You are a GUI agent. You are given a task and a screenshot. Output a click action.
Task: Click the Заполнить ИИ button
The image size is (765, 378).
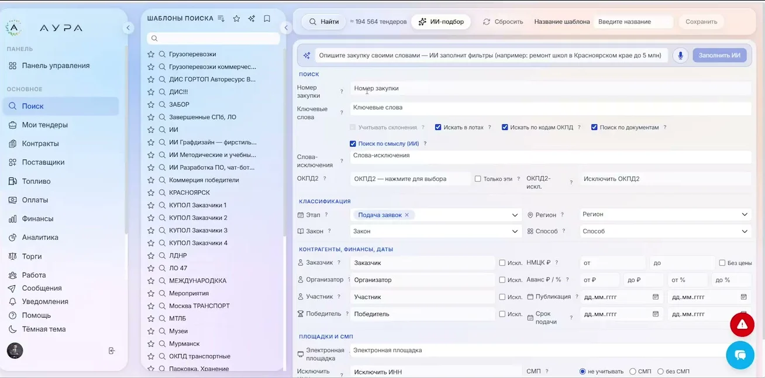pyautogui.click(x=719, y=56)
